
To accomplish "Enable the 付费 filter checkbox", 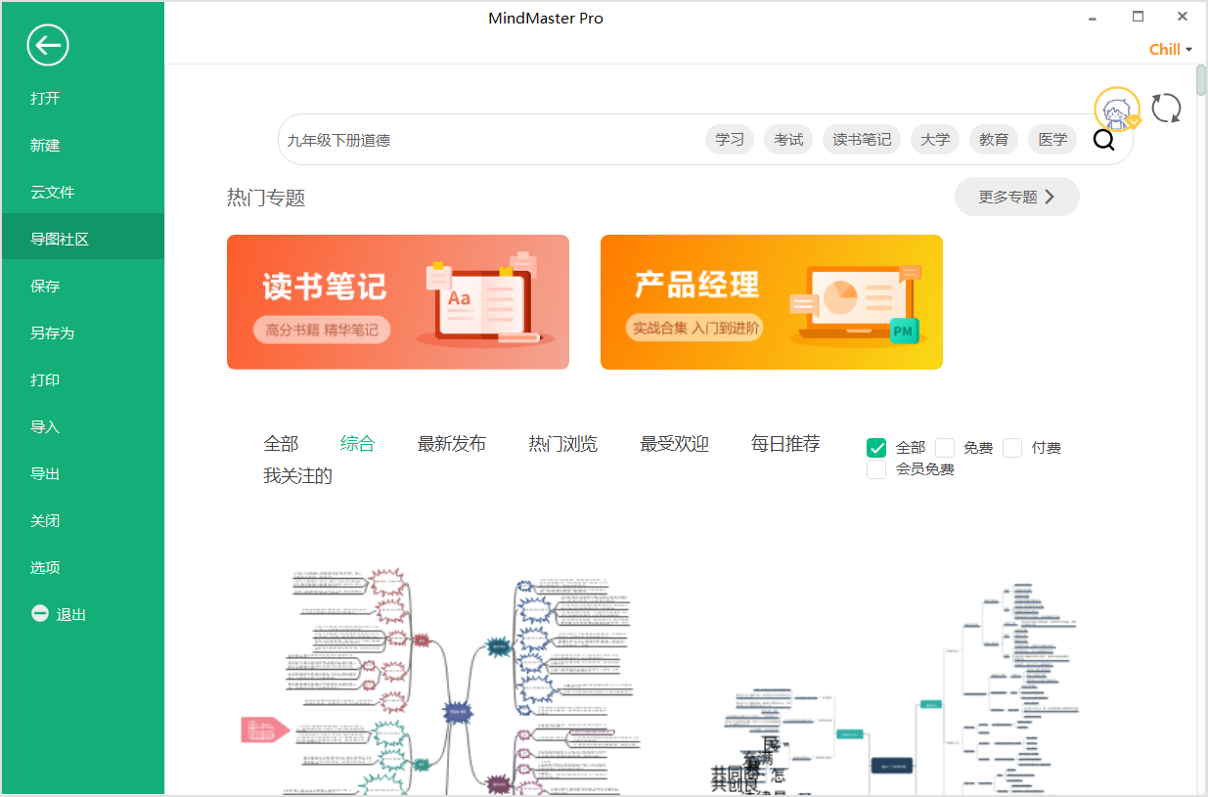I will click(1012, 448).
